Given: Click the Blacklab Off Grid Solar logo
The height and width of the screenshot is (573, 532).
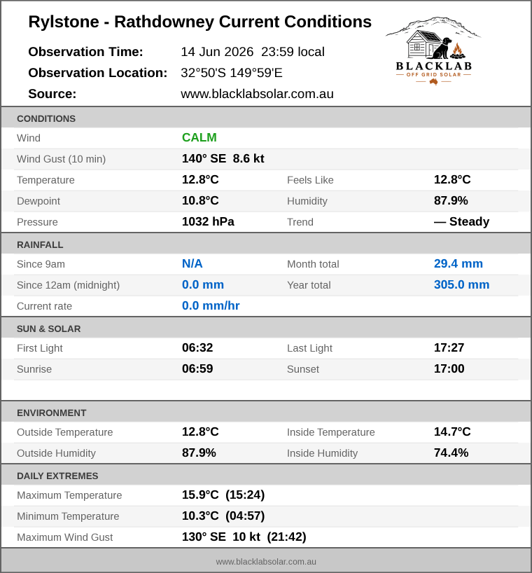Looking at the screenshot, I should 434,50.
